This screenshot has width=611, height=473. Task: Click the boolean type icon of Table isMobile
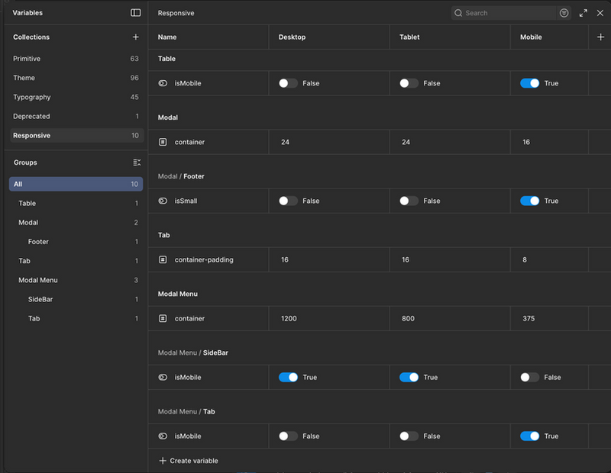163,83
